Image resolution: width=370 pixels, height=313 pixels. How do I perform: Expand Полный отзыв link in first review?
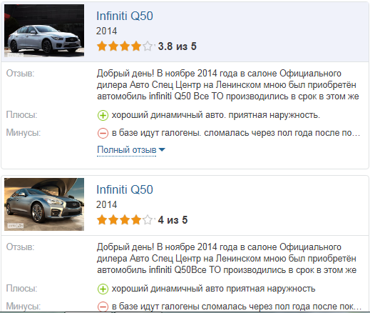(127, 150)
